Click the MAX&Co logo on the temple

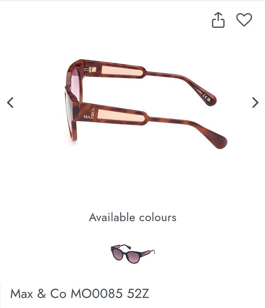(89, 114)
